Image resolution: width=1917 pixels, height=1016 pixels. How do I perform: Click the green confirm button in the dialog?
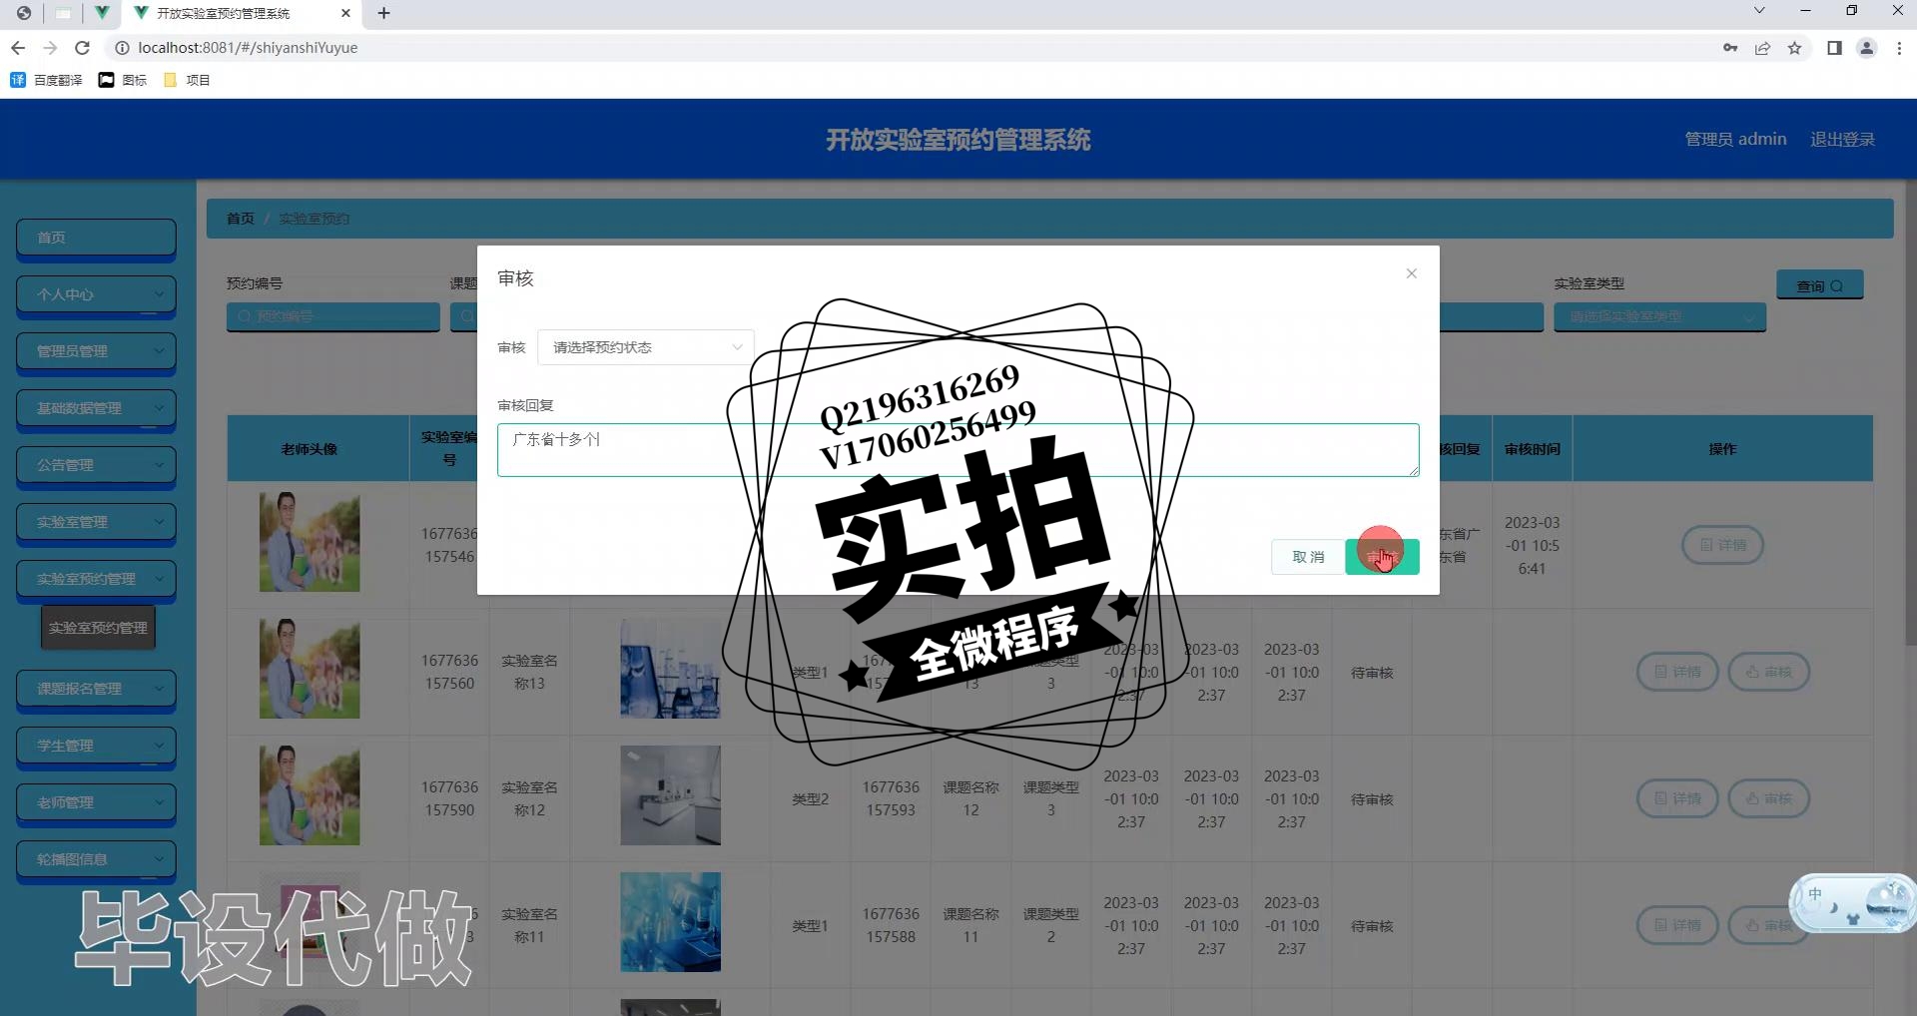pos(1382,557)
